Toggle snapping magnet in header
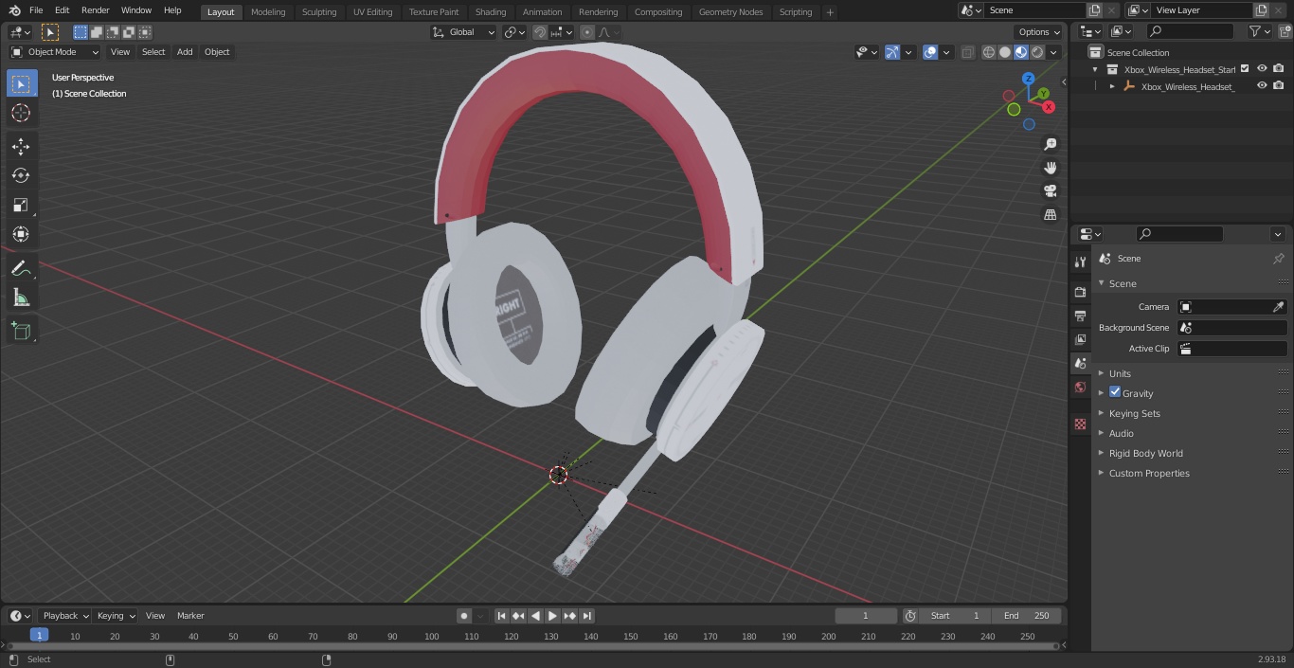The image size is (1294, 668). 540,32
